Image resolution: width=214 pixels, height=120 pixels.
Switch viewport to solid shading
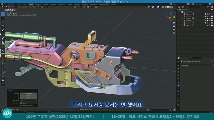point(168,7)
